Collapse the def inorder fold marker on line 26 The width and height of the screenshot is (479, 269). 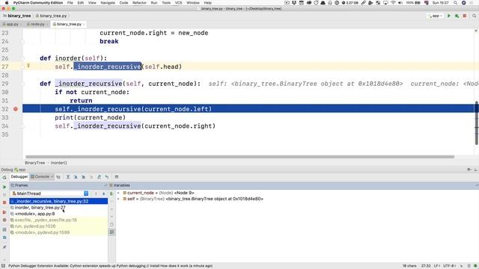click(x=22, y=58)
